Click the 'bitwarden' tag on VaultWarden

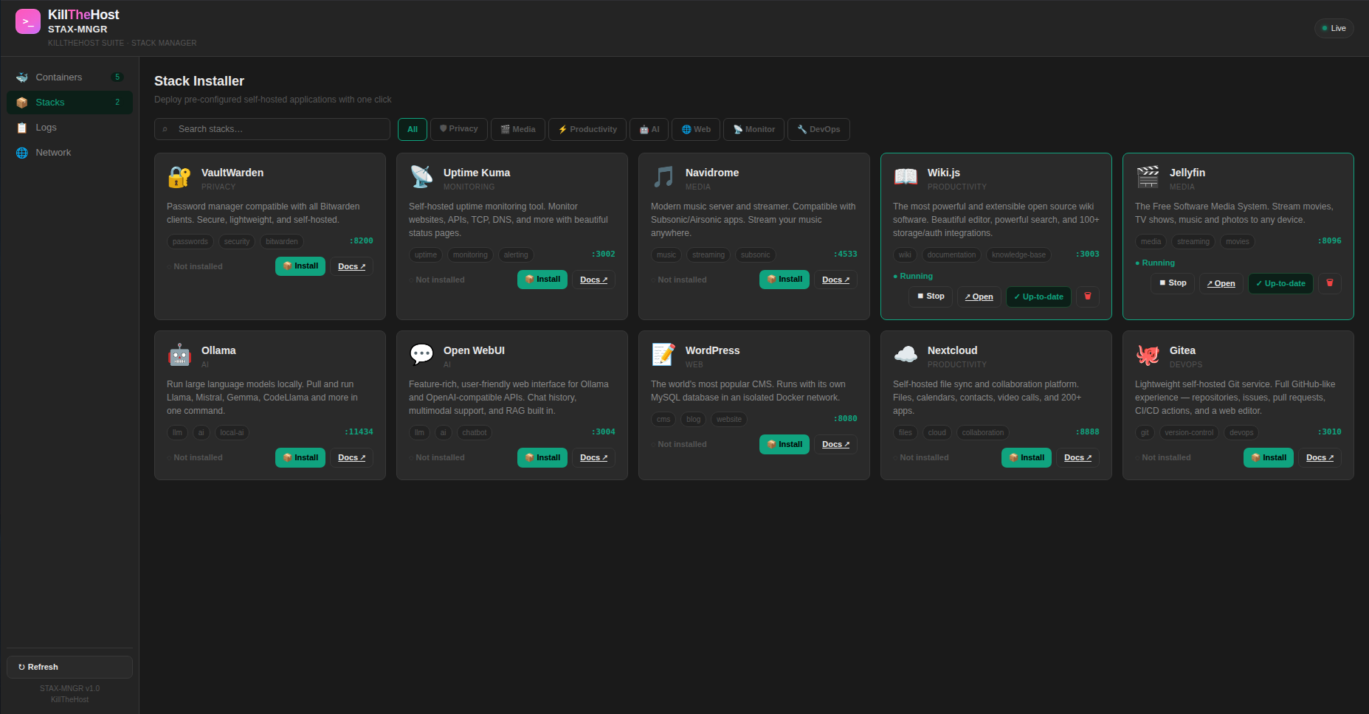click(282, 241)
